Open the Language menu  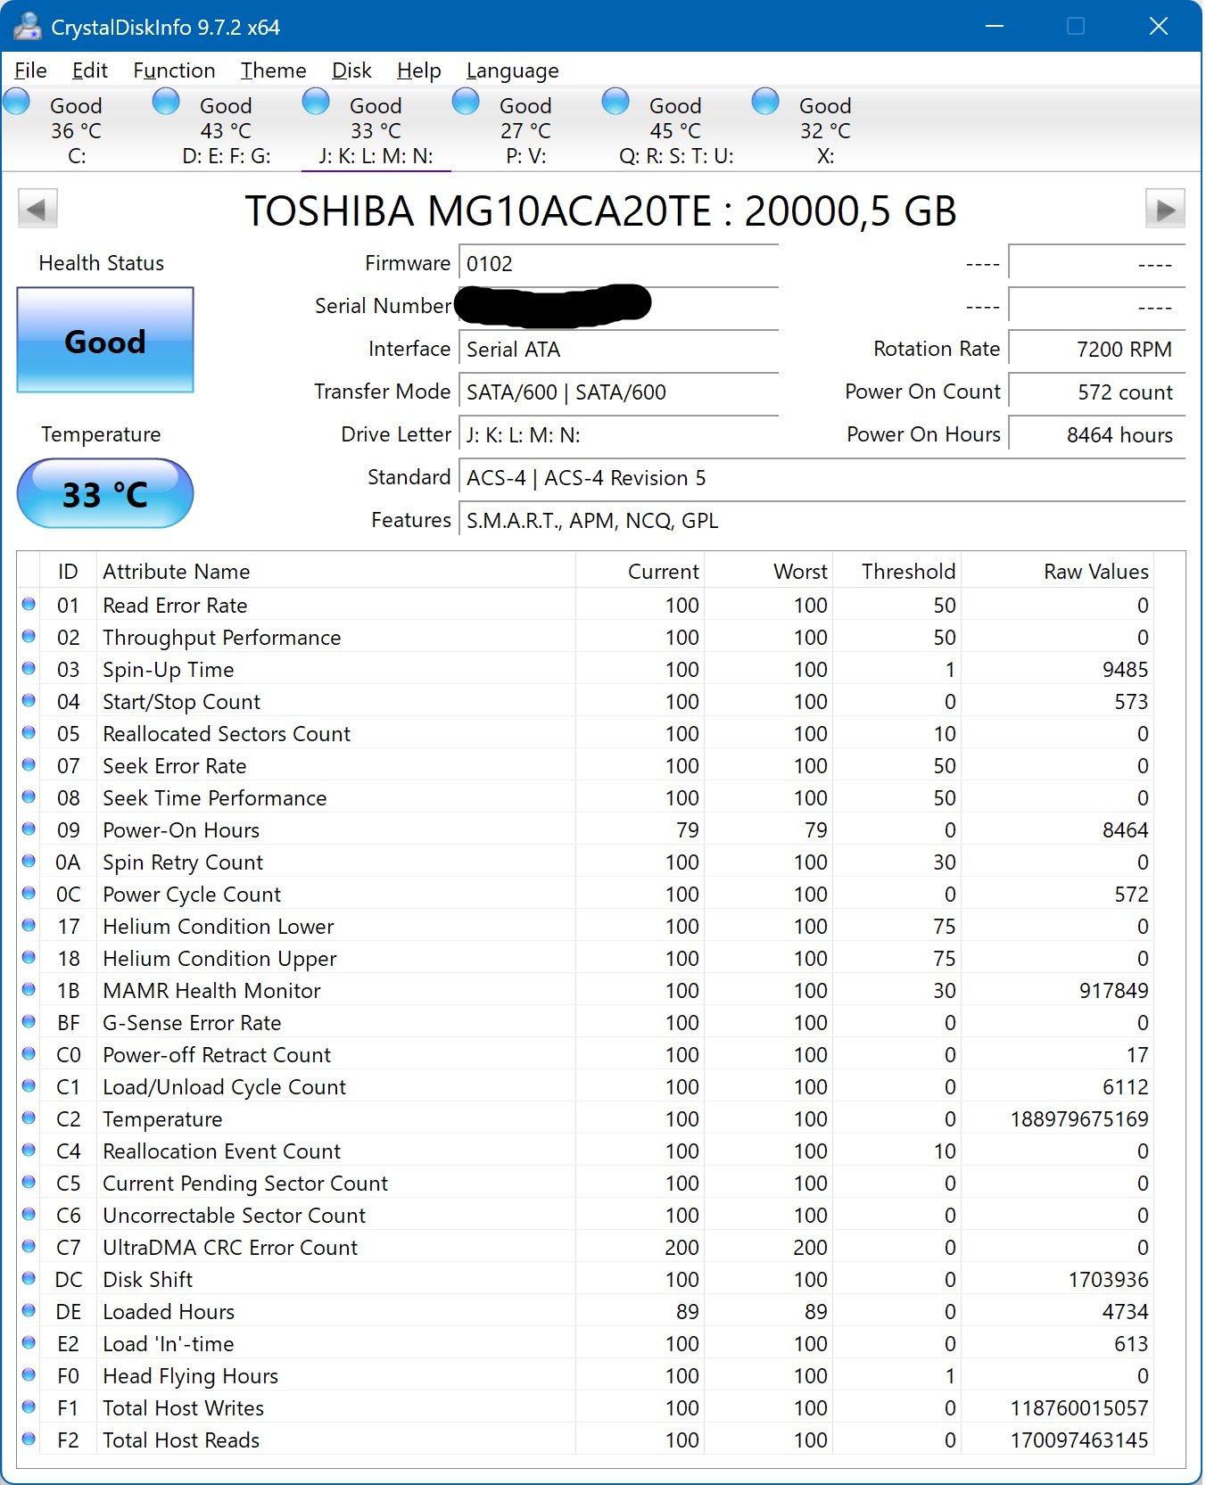(x=512, y=70)
